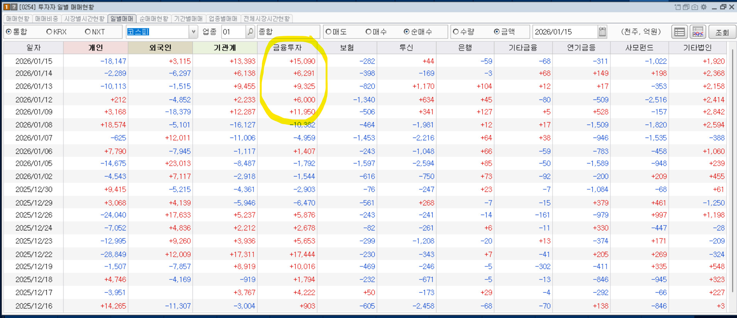Switch to table list view icon
The width and height of the screenshot is (737, 318).
tap(680, 32)
